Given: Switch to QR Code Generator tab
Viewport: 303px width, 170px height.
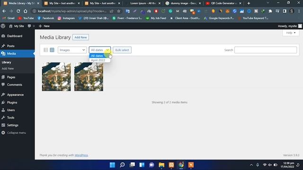Looking at the screenshot, I should tap(223, 3).
